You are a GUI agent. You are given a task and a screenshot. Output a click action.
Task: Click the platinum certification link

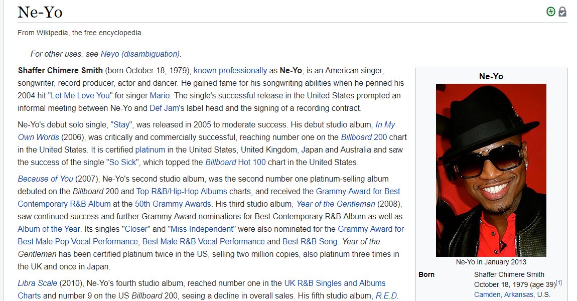coord(150,149)
